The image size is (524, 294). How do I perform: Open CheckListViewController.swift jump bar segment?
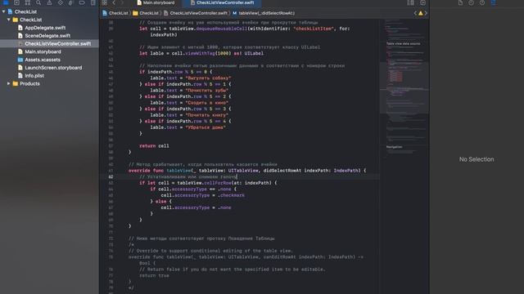[196, 13]
